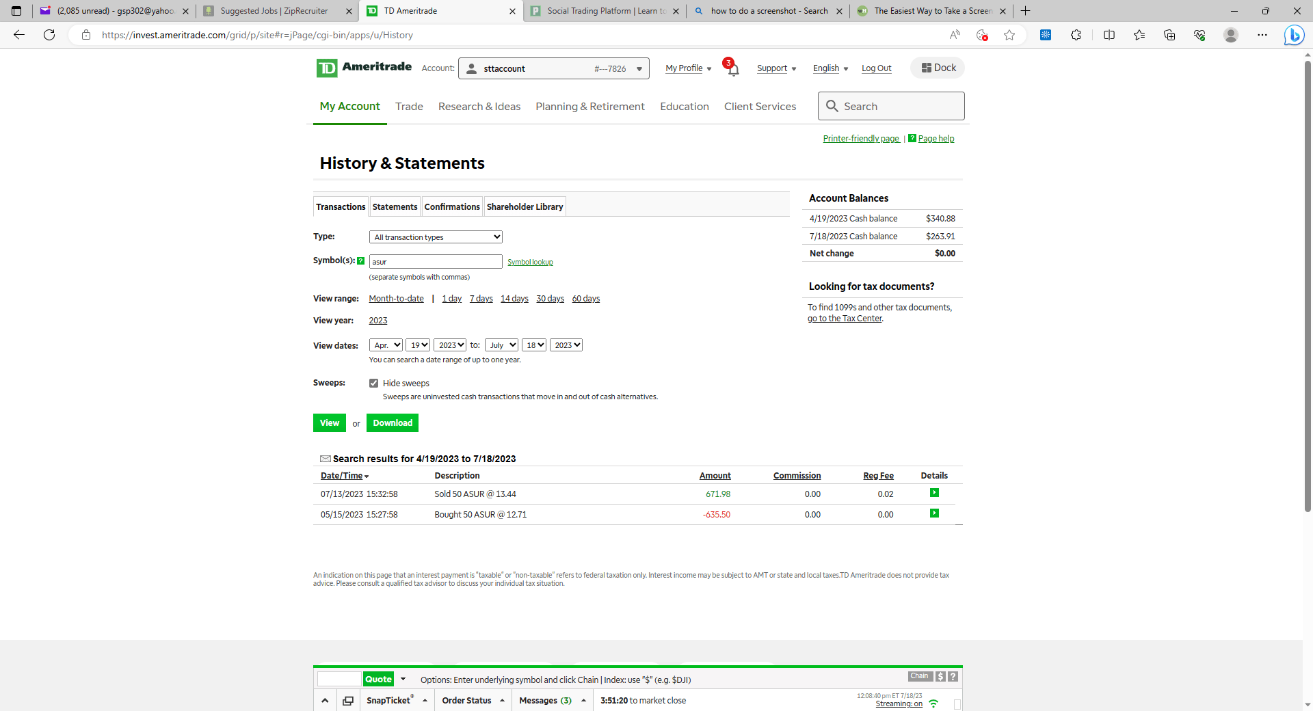Click in the Symbol(s) input field
This screenshot has height=711, width=1313.
436,261
